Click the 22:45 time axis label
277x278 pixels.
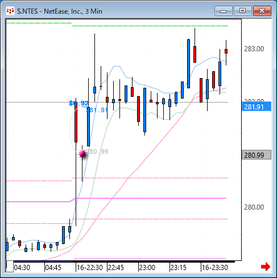[115, 268]
